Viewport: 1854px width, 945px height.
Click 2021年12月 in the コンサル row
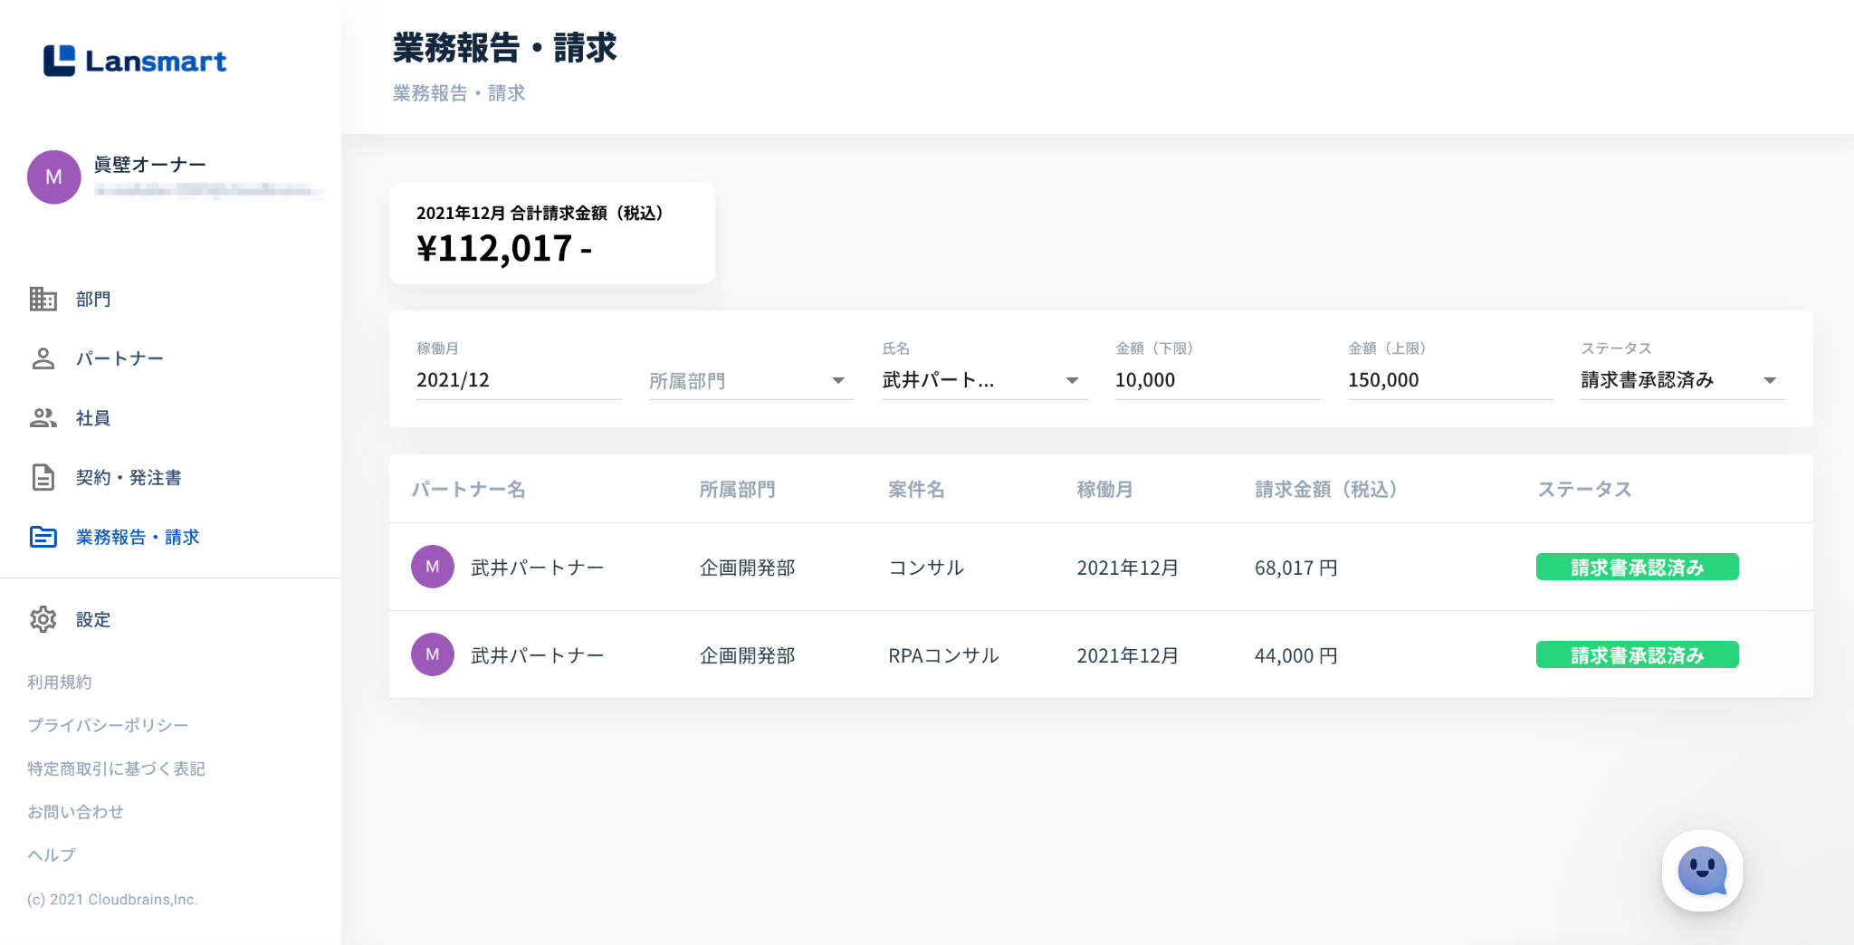[x=1128, y=568]
